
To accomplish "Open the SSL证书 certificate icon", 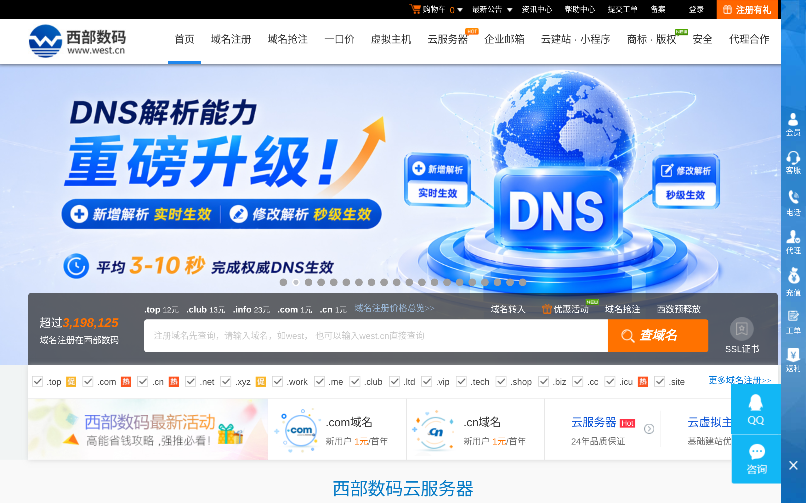I will pyautogui.click(x=742, y=329).
